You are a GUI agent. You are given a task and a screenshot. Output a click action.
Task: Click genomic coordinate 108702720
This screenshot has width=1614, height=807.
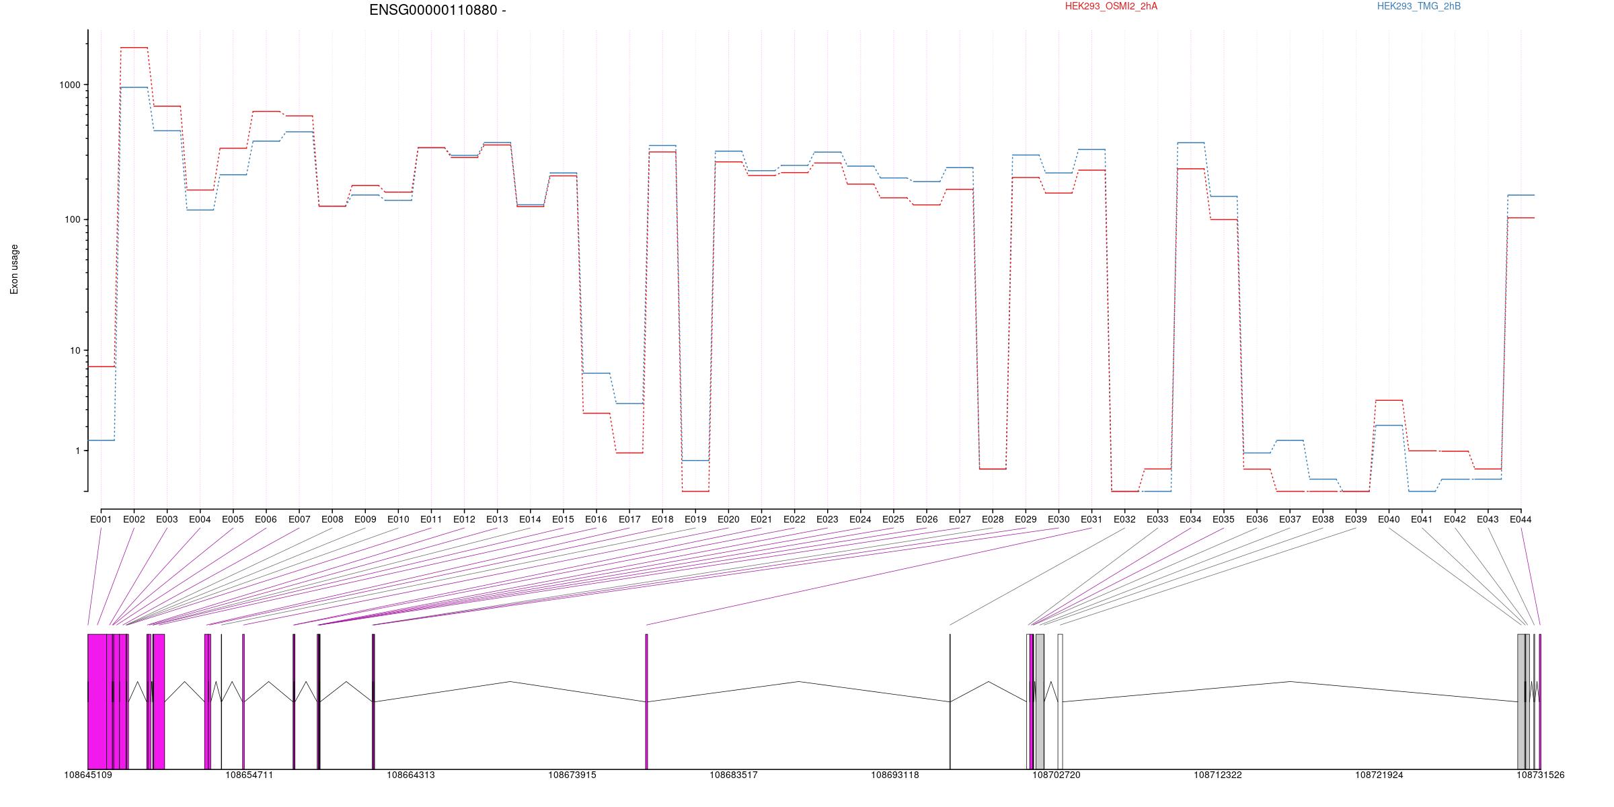click(1056, 775)
